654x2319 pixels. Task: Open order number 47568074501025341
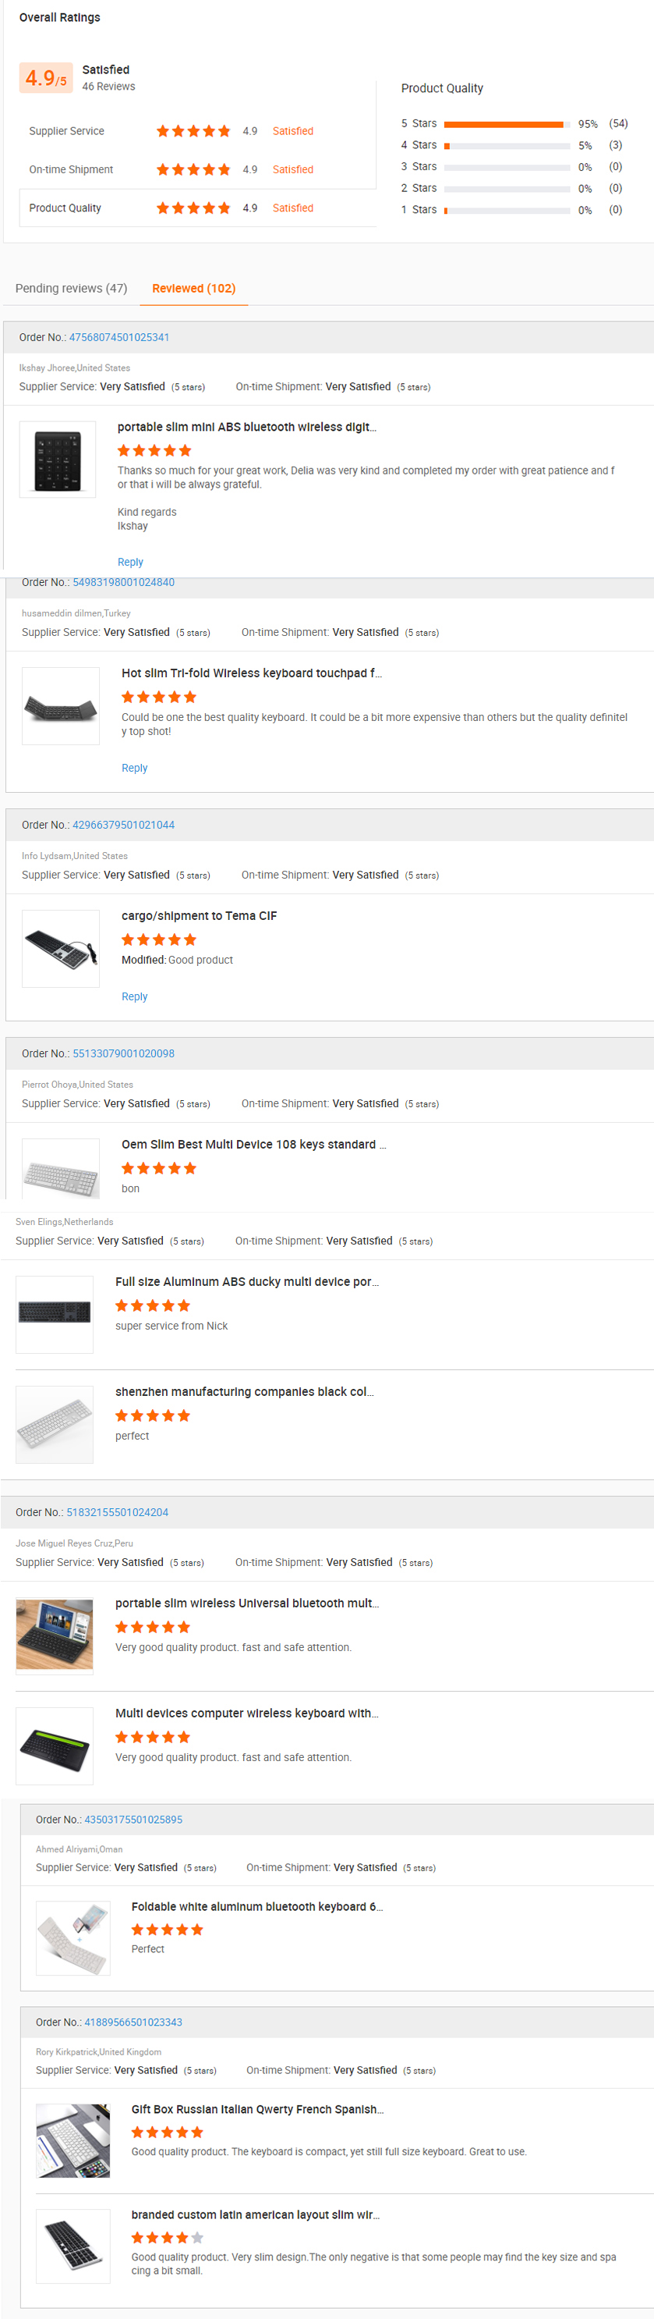[x=118, y=338]
